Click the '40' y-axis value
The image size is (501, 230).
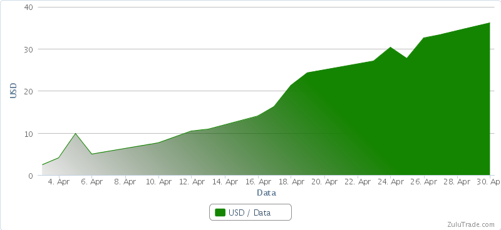click(29, 7)
